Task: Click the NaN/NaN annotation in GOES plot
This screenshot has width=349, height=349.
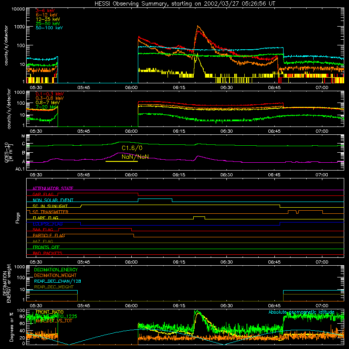Action: tap(135, 157)
